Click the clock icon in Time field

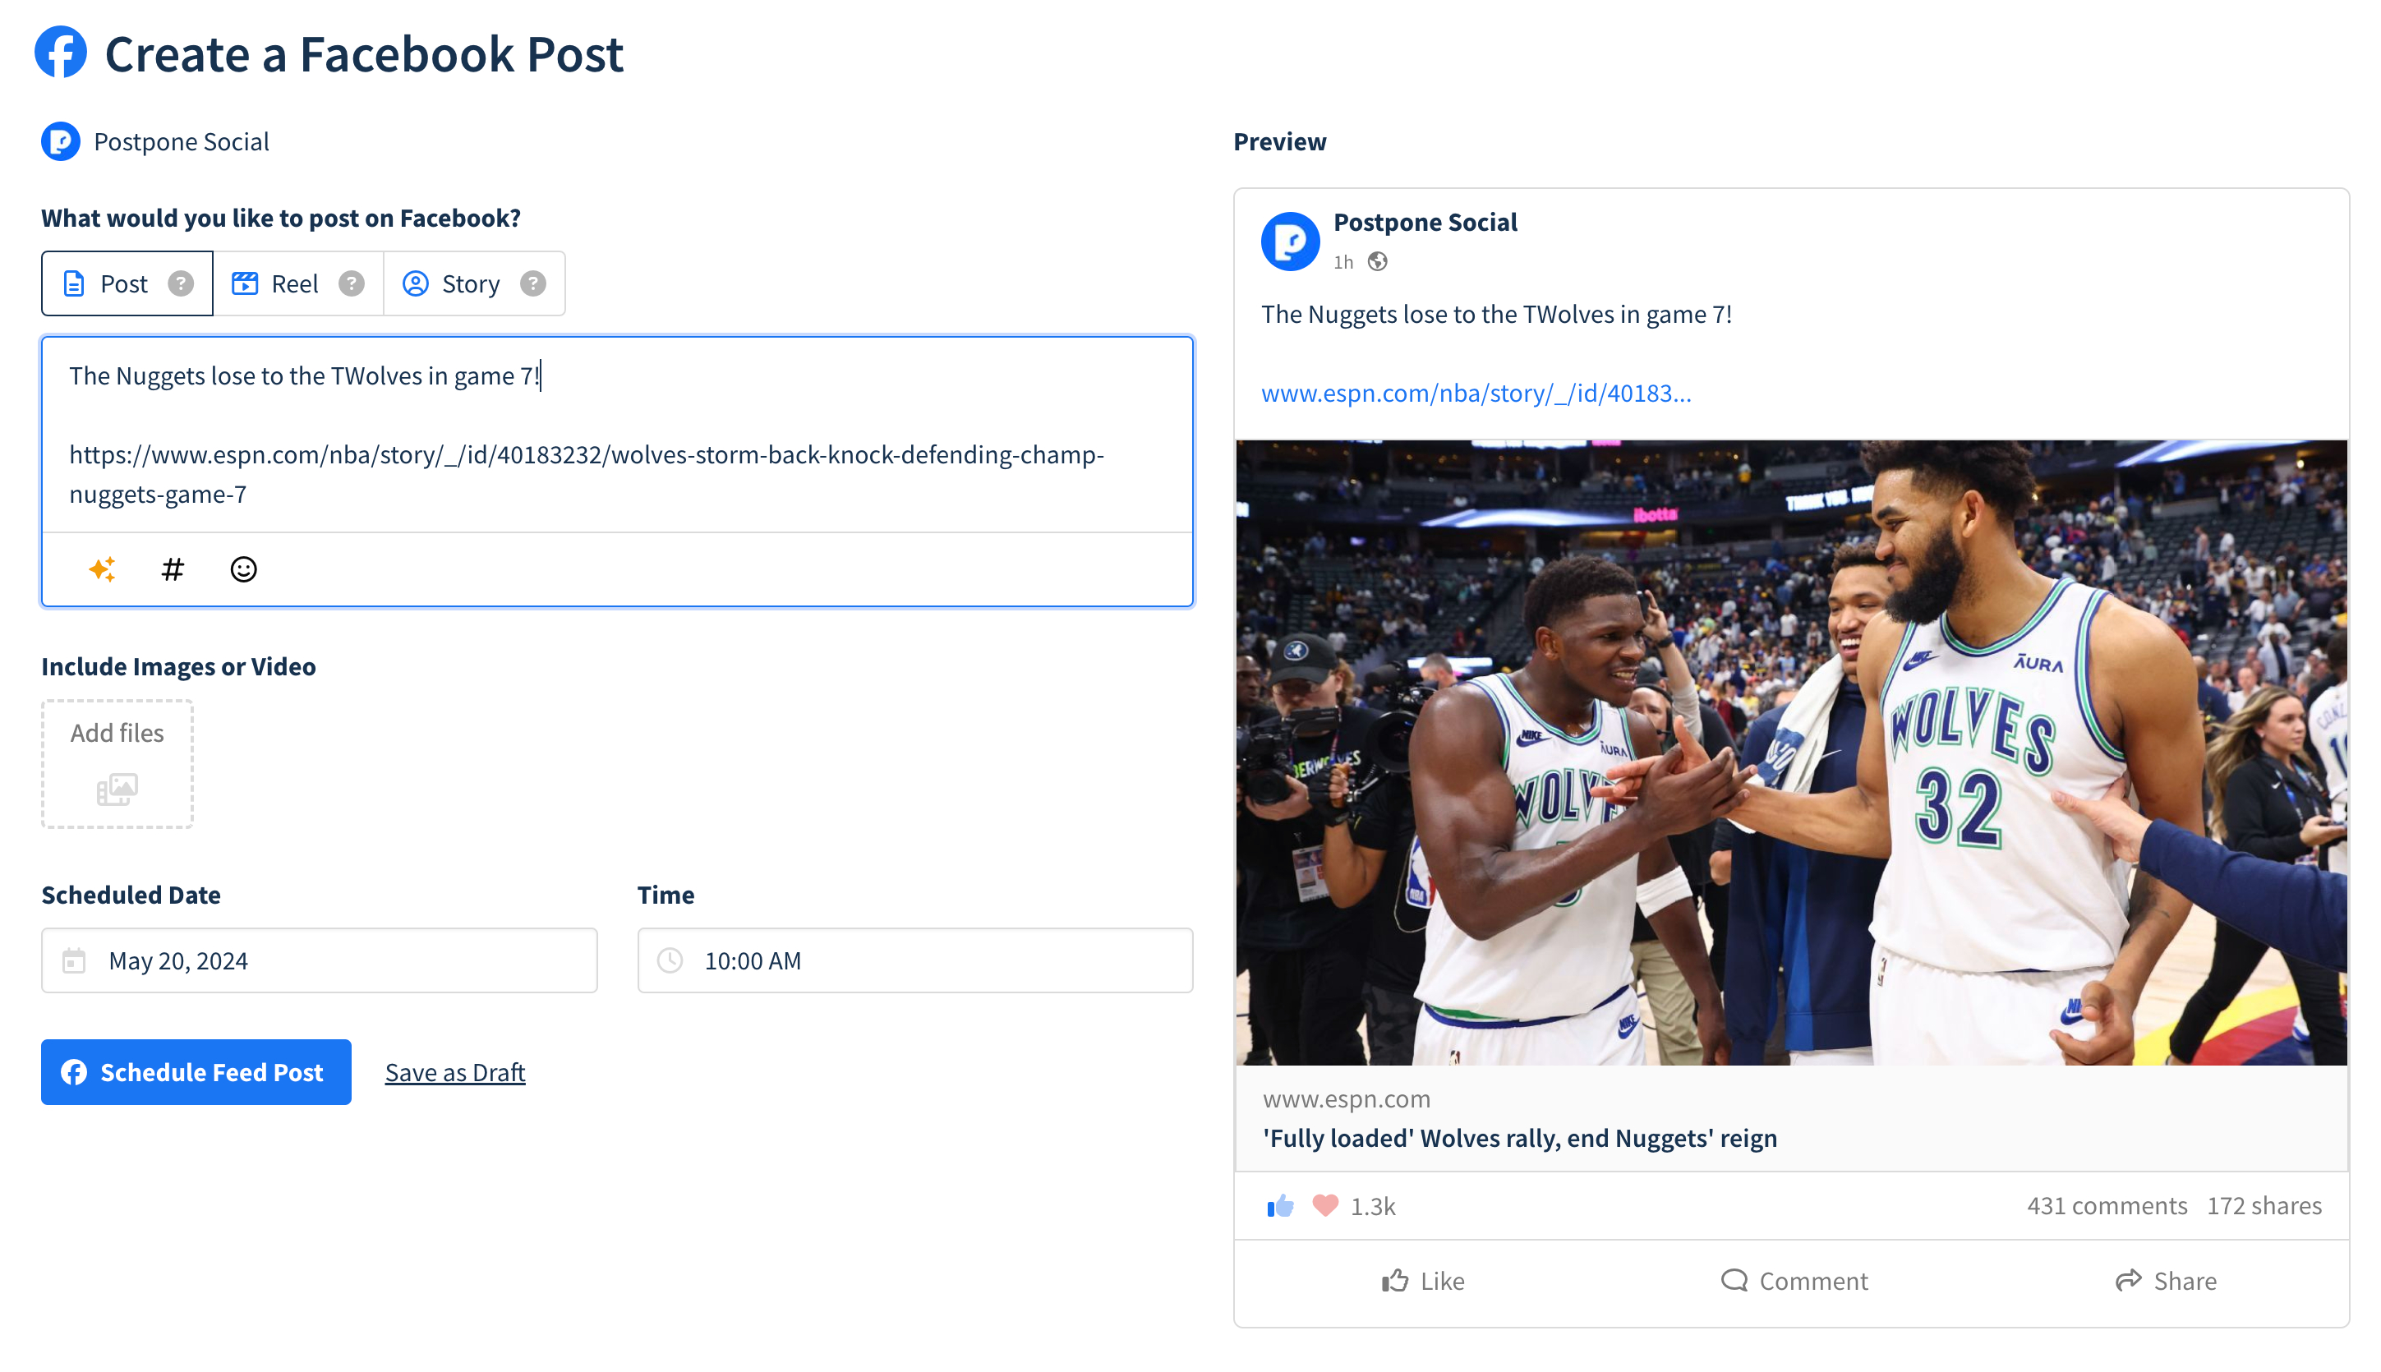pos(670,960)
